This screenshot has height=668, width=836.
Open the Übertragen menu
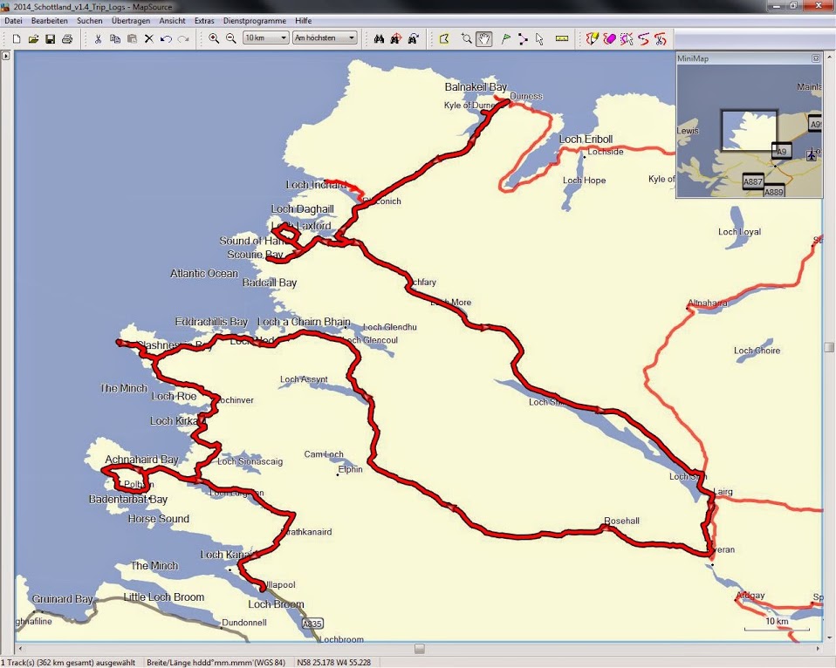pyautogui.click(x=129, y=20)
